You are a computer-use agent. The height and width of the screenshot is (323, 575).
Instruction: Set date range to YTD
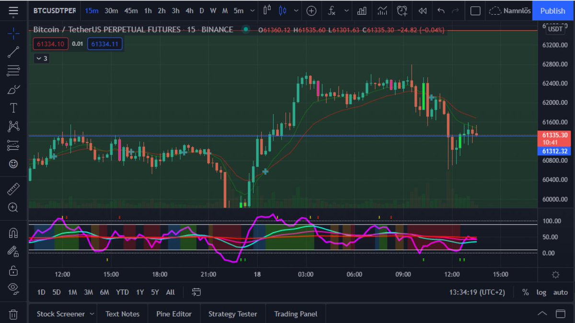pyautogui.click(x=122, y=292)
